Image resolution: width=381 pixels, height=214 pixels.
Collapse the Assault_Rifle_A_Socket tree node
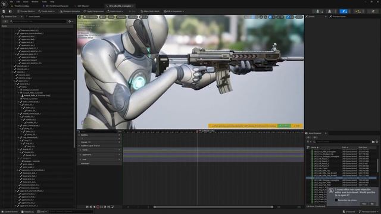coord(18,93)
